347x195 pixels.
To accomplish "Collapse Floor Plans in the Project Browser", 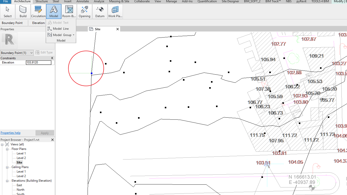I will click(x=7, y=149).
